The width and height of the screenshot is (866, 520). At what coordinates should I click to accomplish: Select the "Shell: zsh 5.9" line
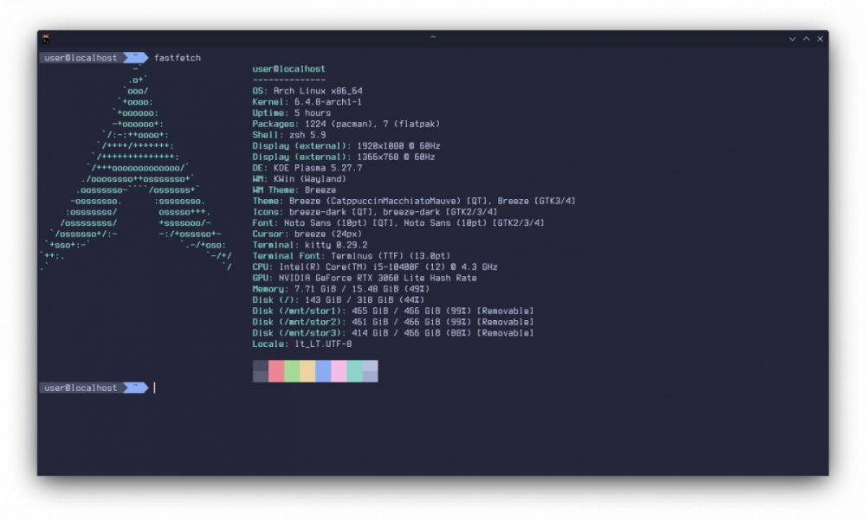[x=289, y=135]
